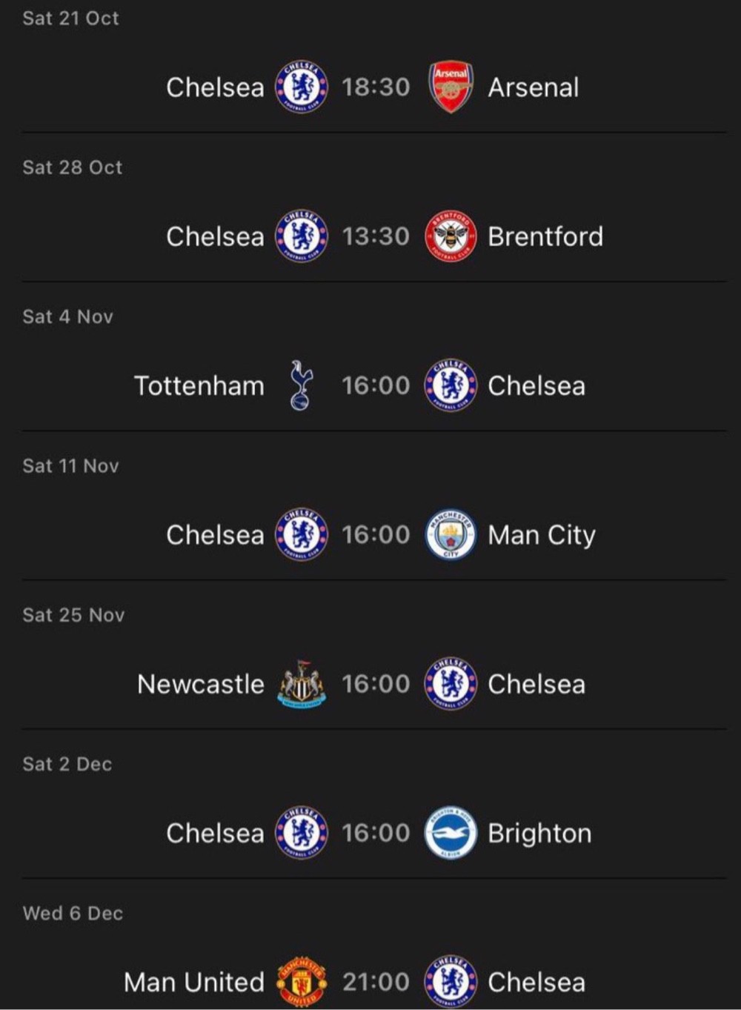The image size is (741, 1010).
Task: Click Chelsea crest in Arsenal fixture
Action: pyautogui.click(x=301, y=87)
